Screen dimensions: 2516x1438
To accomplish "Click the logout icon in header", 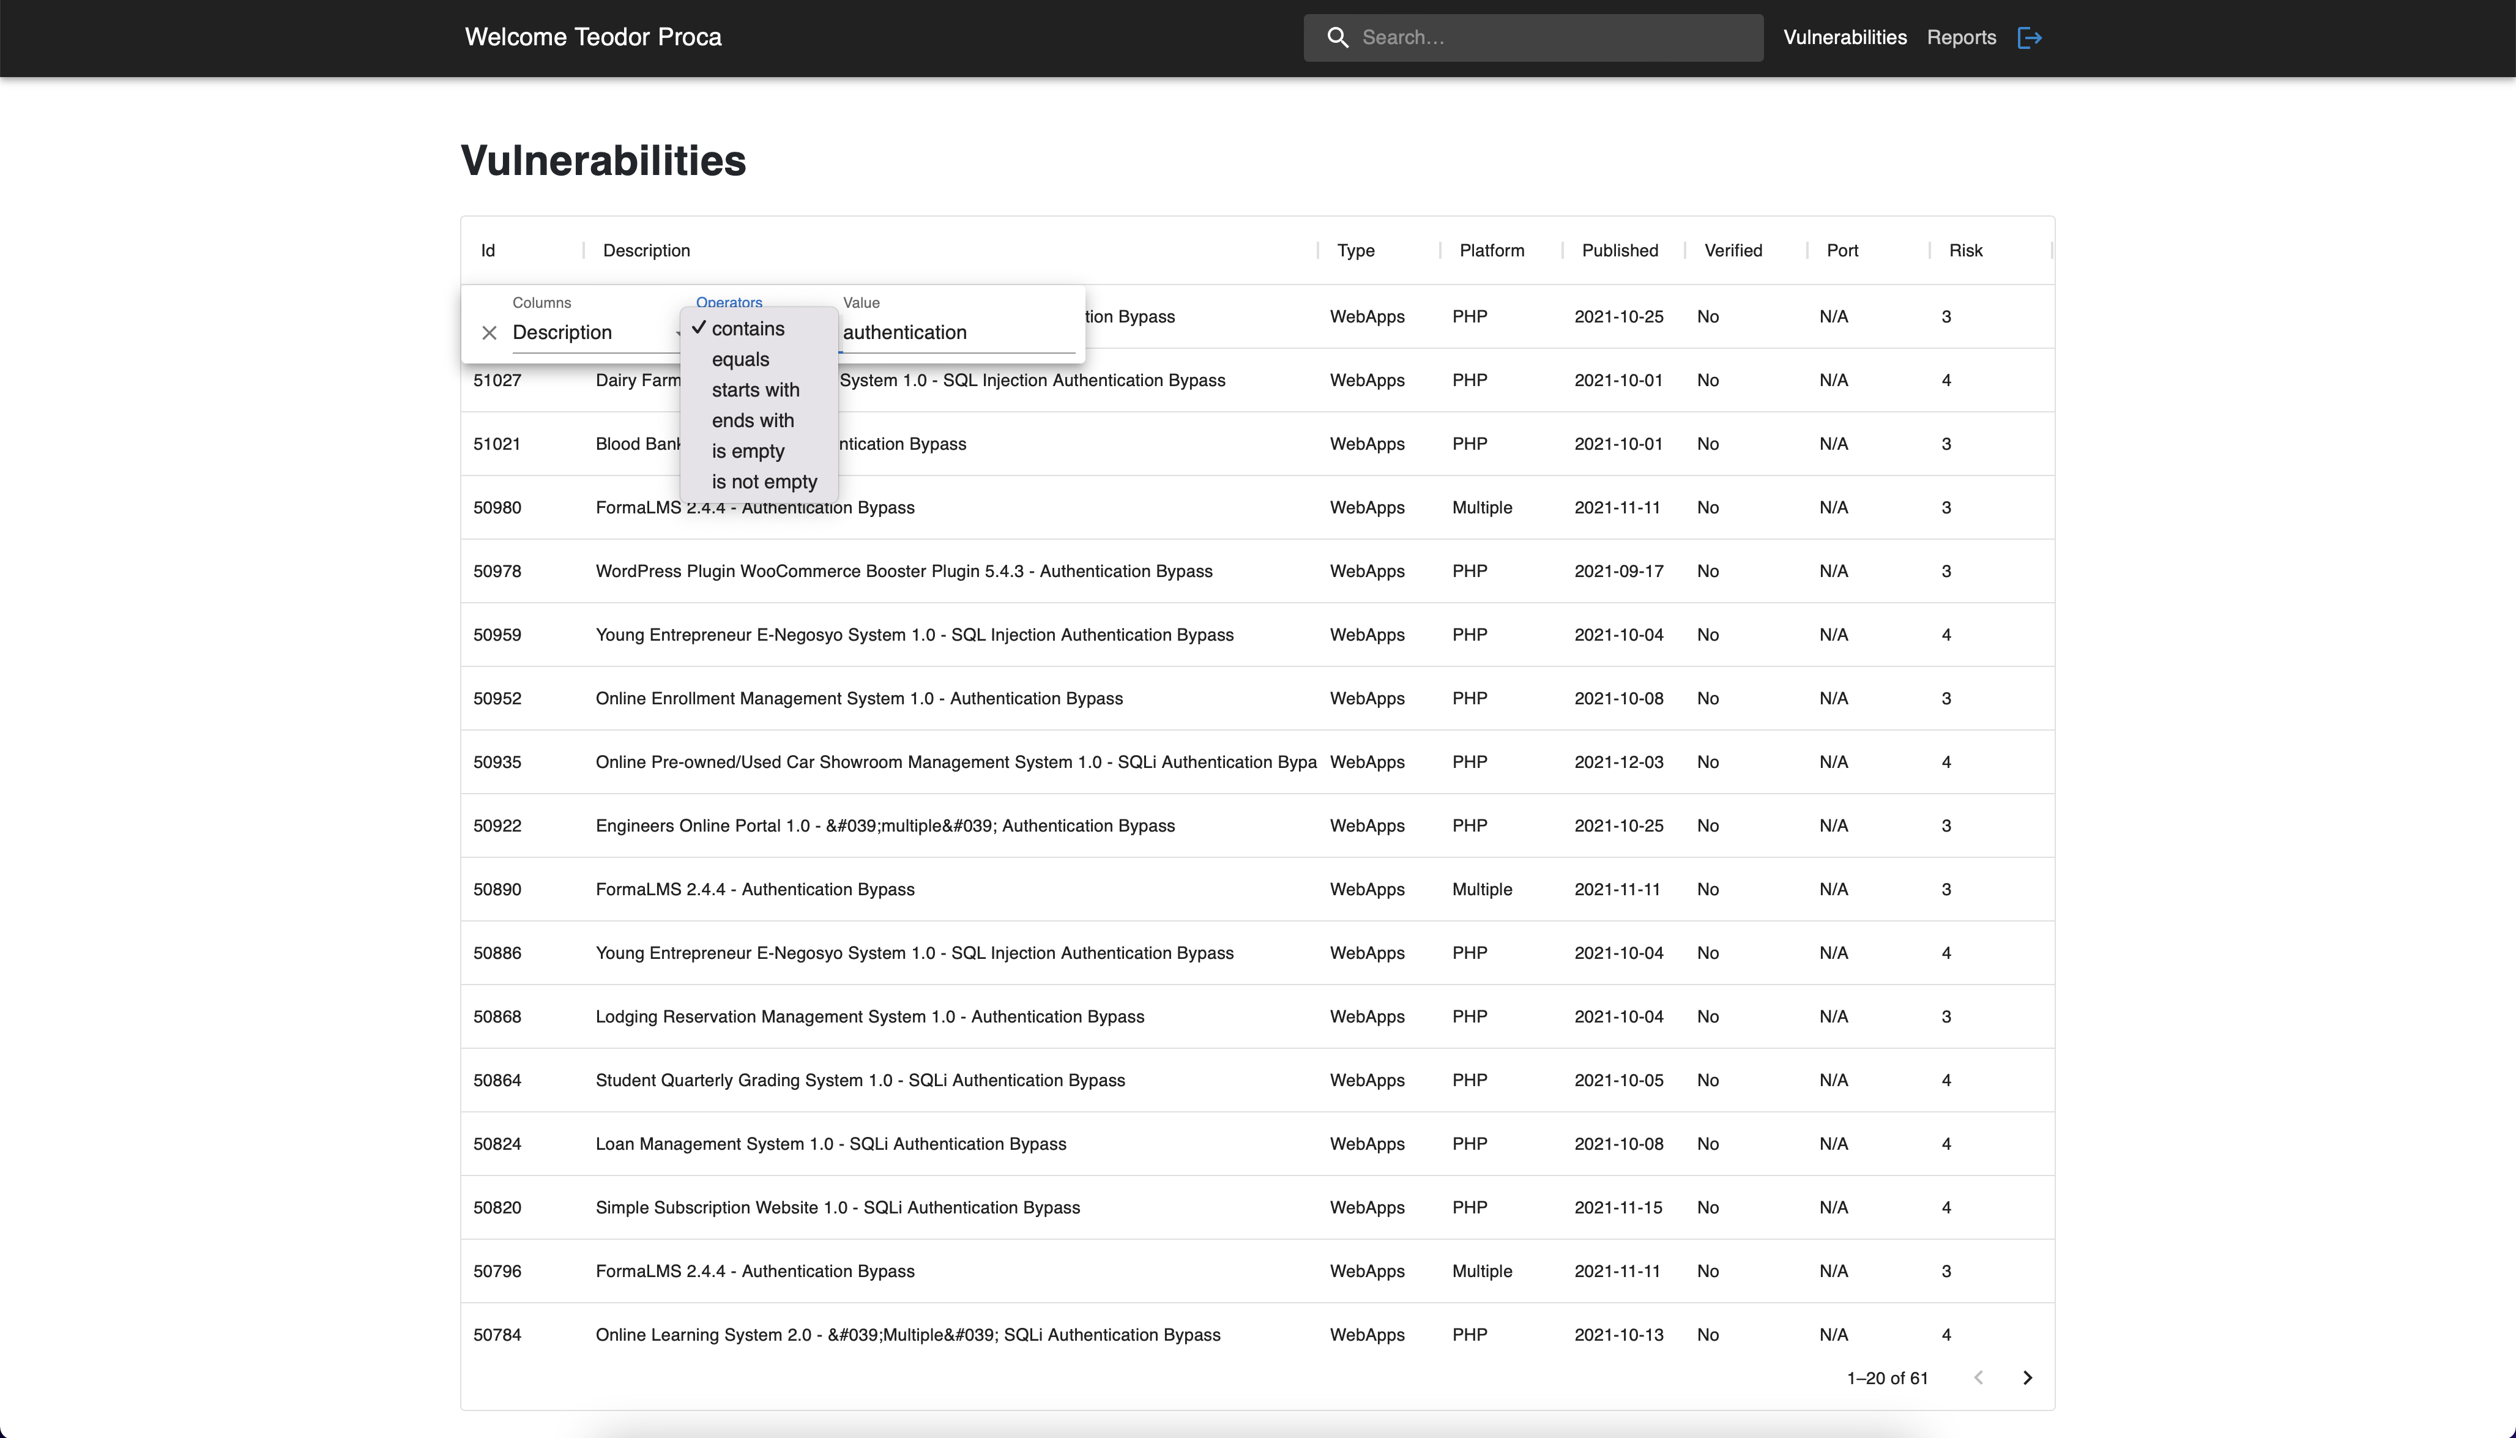I will (x=2029, y=37).
